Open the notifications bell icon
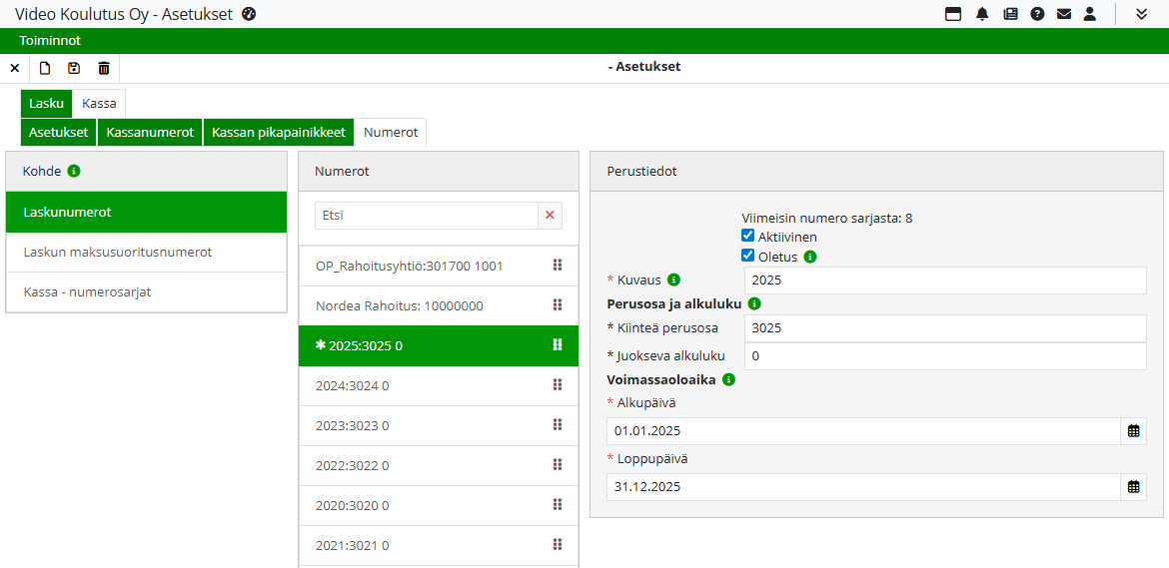Viewport: 1169px width, 568px height. (982, 14)
